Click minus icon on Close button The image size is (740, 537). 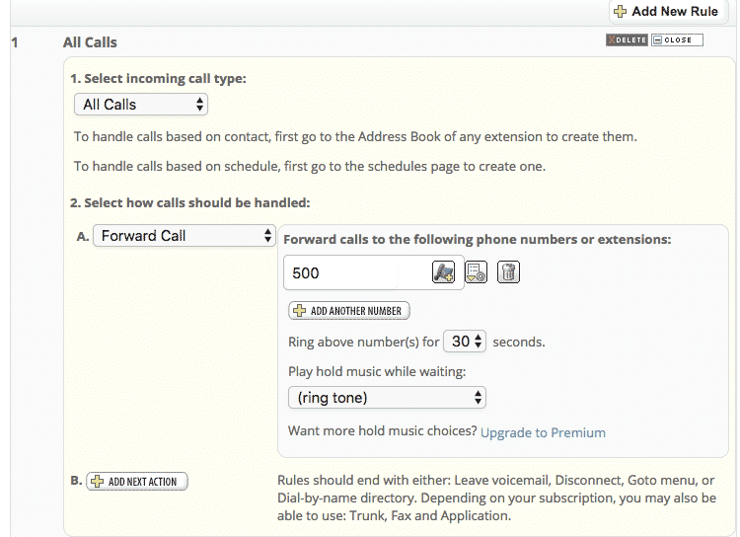click(658, 40)
